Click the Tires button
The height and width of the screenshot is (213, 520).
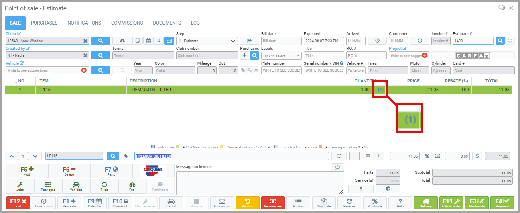point(104,186)
